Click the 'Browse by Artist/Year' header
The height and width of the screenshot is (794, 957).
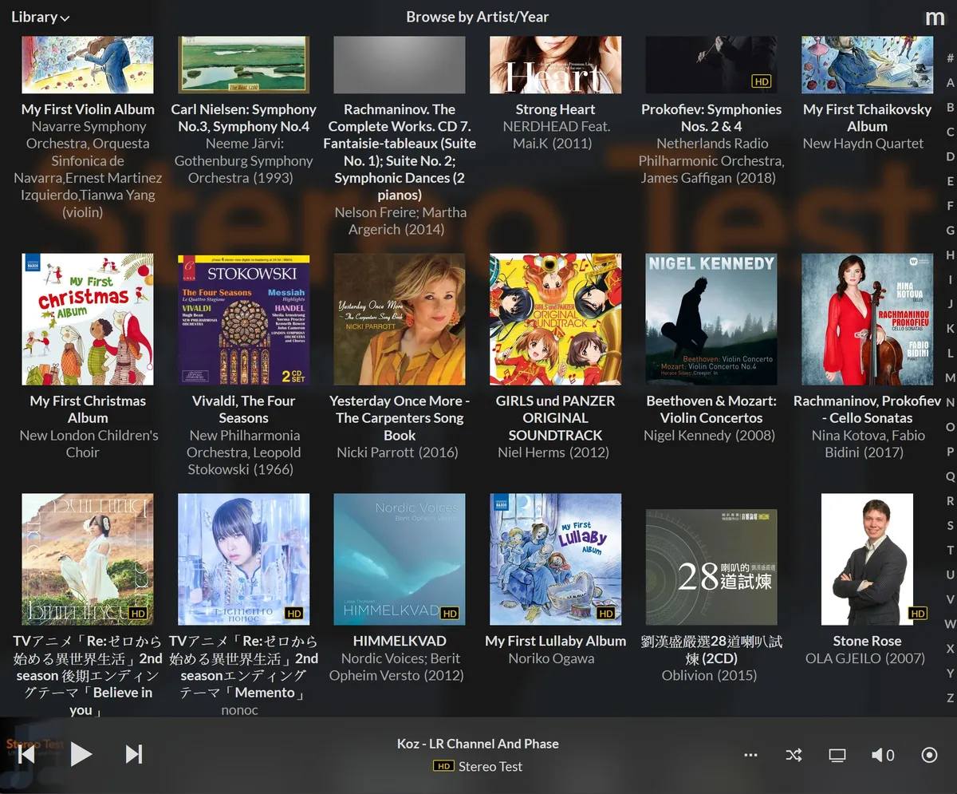pyautogui.click(x=477, y=17)
